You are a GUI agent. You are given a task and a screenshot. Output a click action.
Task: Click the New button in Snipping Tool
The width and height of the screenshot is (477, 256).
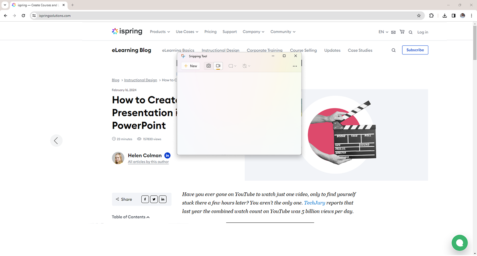click(x=191, y=66)
